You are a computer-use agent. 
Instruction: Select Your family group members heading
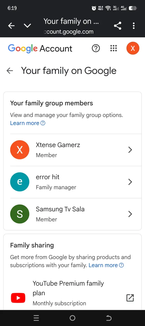click(52, 103)
